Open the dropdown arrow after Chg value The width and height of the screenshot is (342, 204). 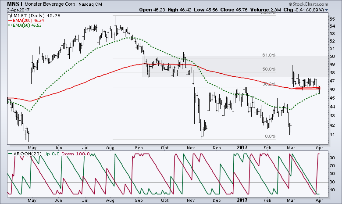pyautogui.click(x=326, y=10)
